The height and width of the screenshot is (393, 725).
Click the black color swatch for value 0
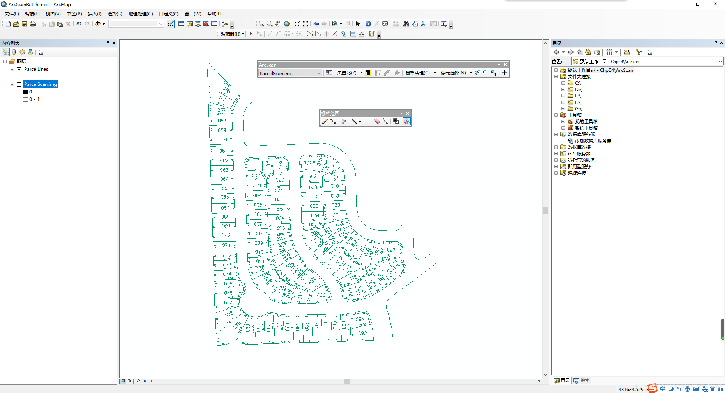25,92
